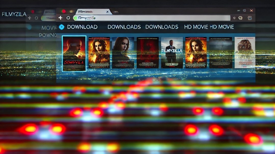Image resolution: width=275 pixels, height=154 pixels.
Task: Close the front browser tab with its X
Action: 107,12
